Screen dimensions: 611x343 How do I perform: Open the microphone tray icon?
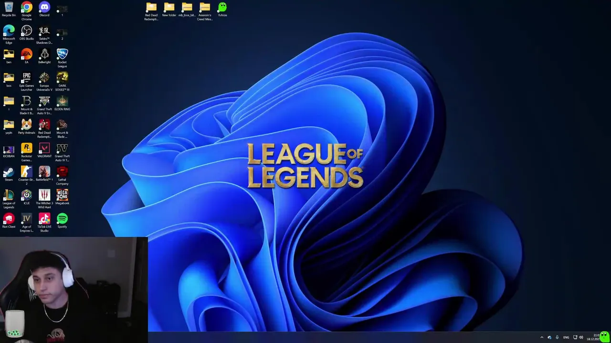(557, 337)
